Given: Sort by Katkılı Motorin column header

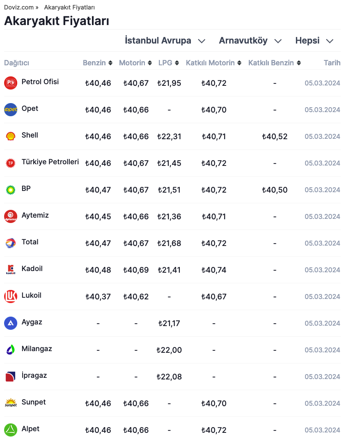Looking at the screenshot, I should (213, 63).
